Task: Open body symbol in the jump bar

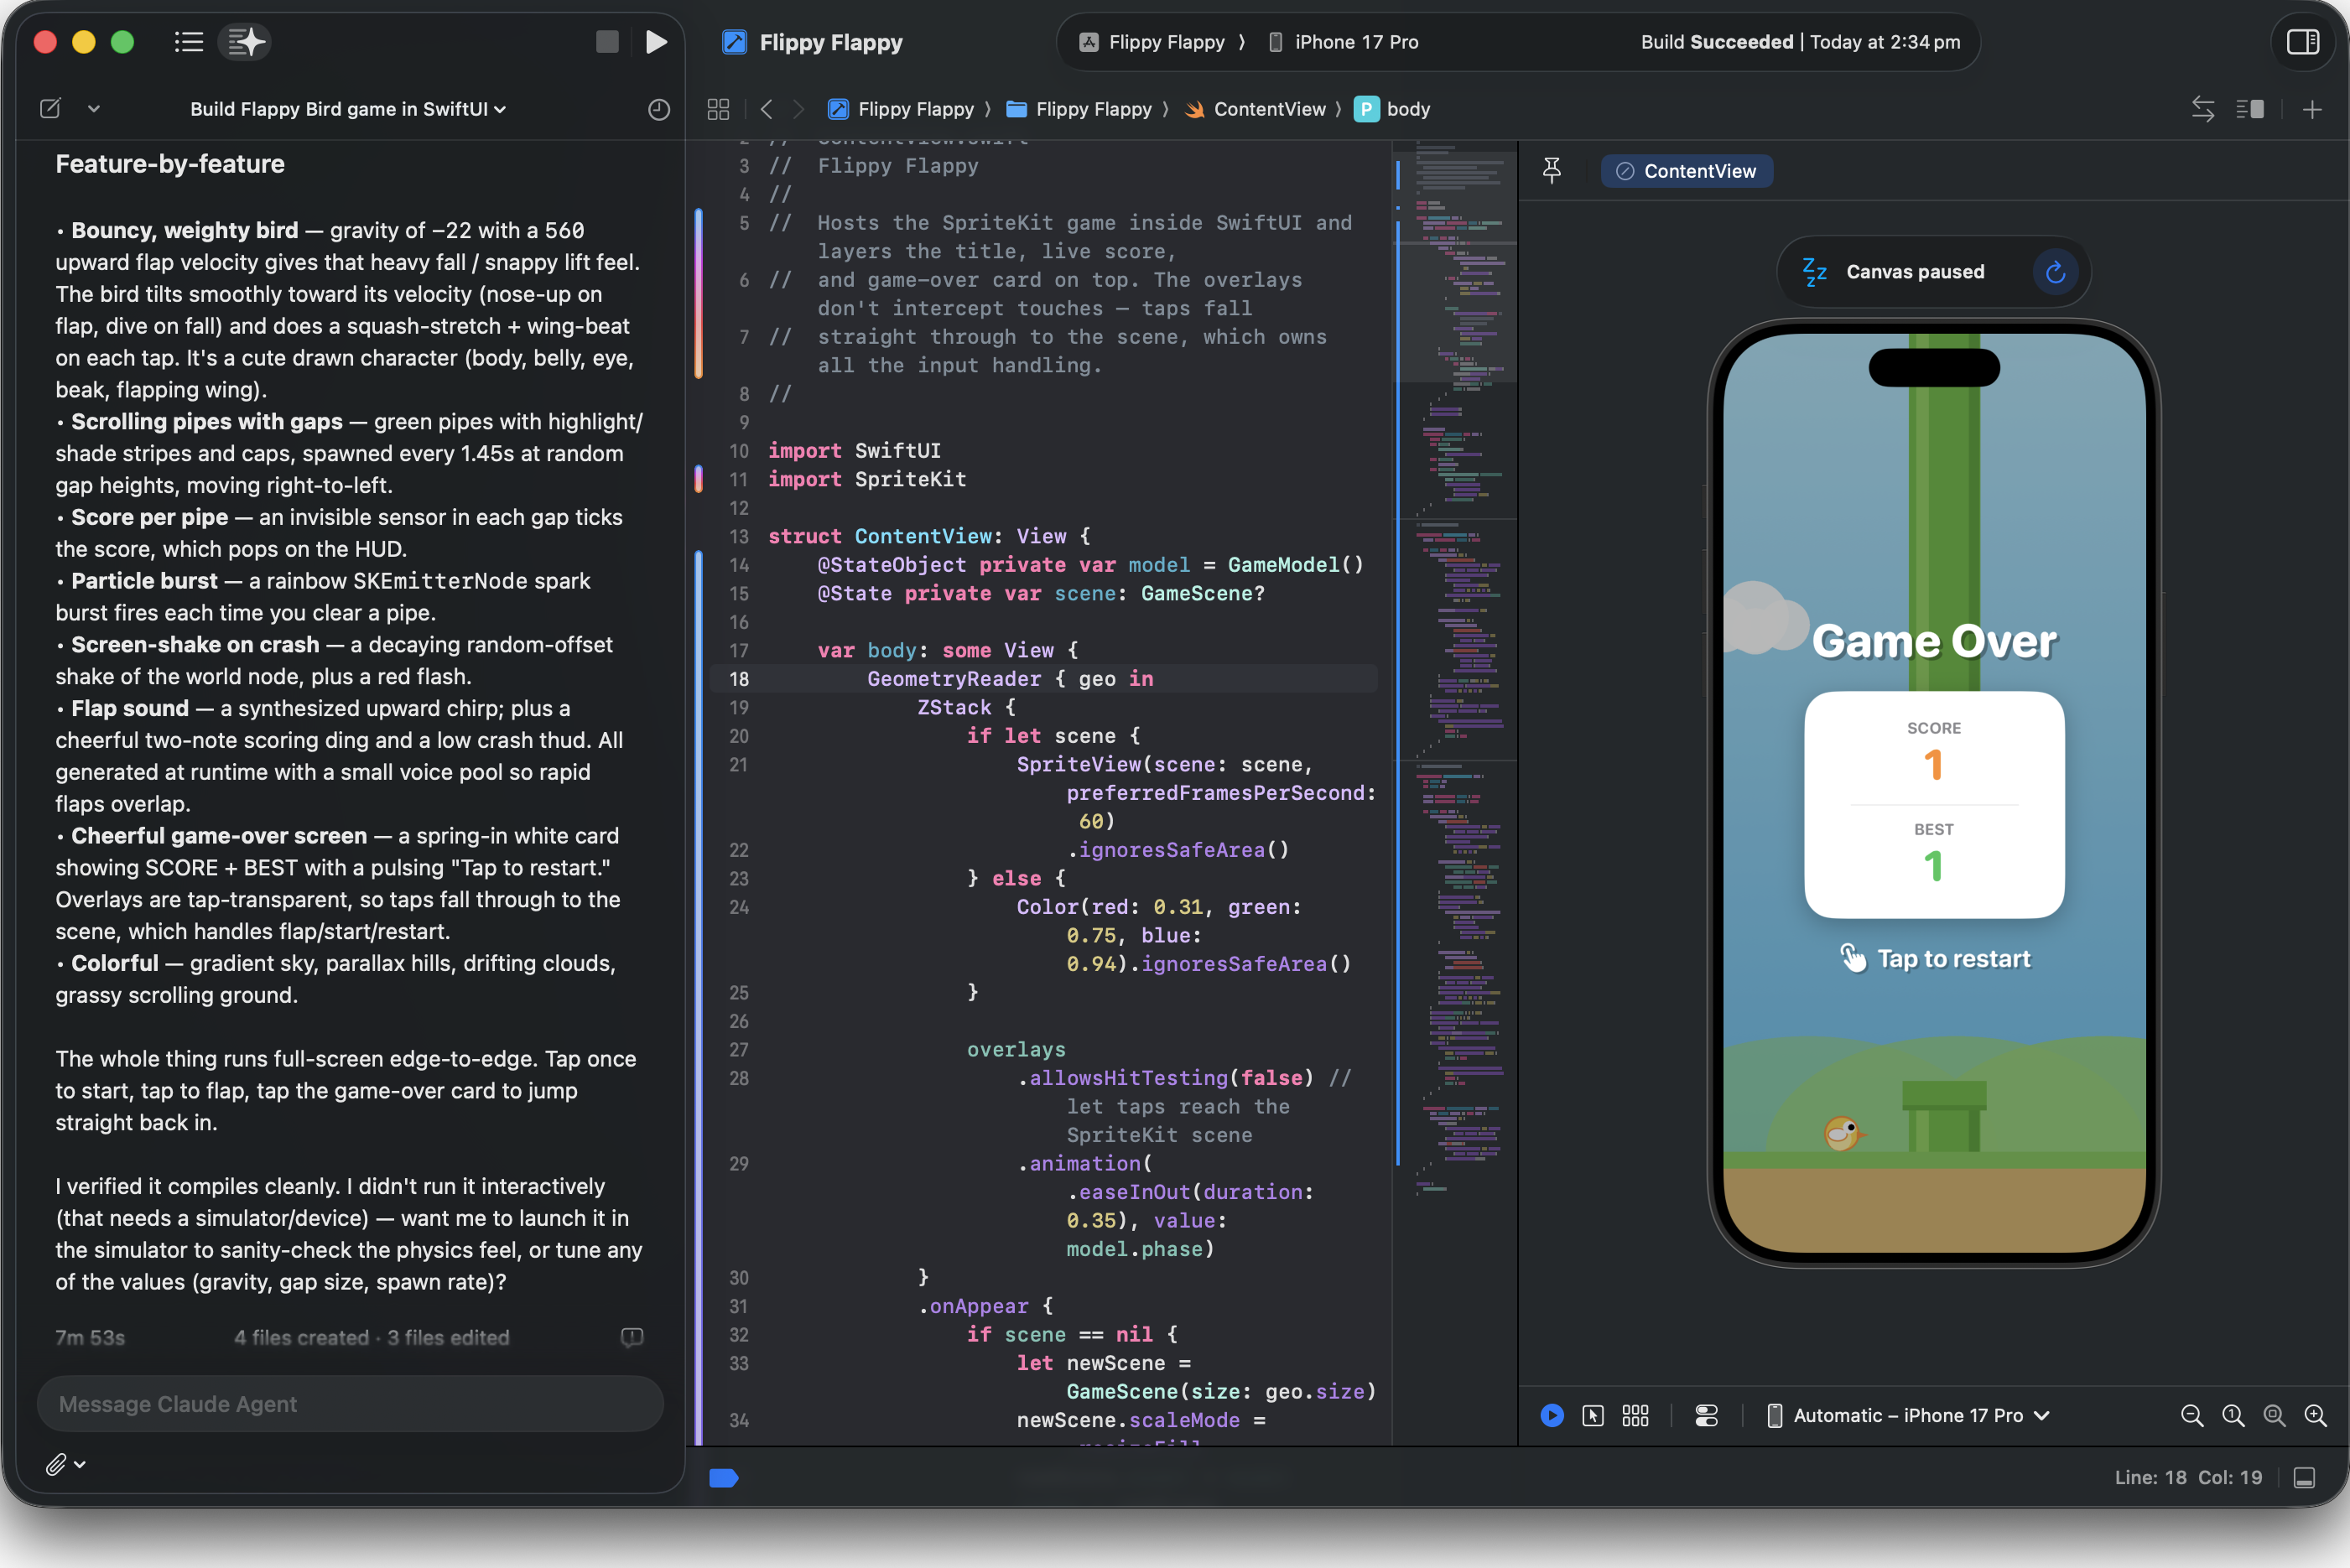Action: (x=1392, y=109)
